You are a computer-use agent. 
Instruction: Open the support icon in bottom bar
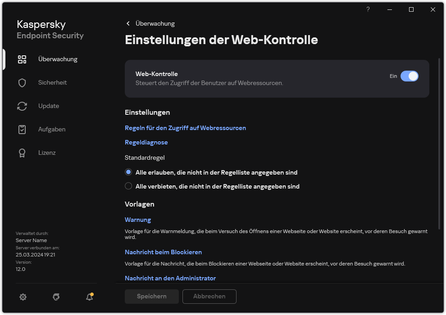[x=56, y=297]
